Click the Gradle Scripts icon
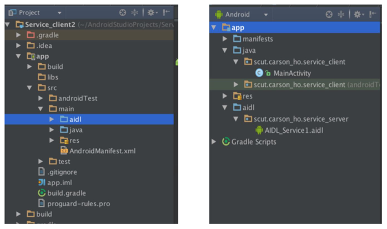 pyautogui.click(x=226, y=142)
